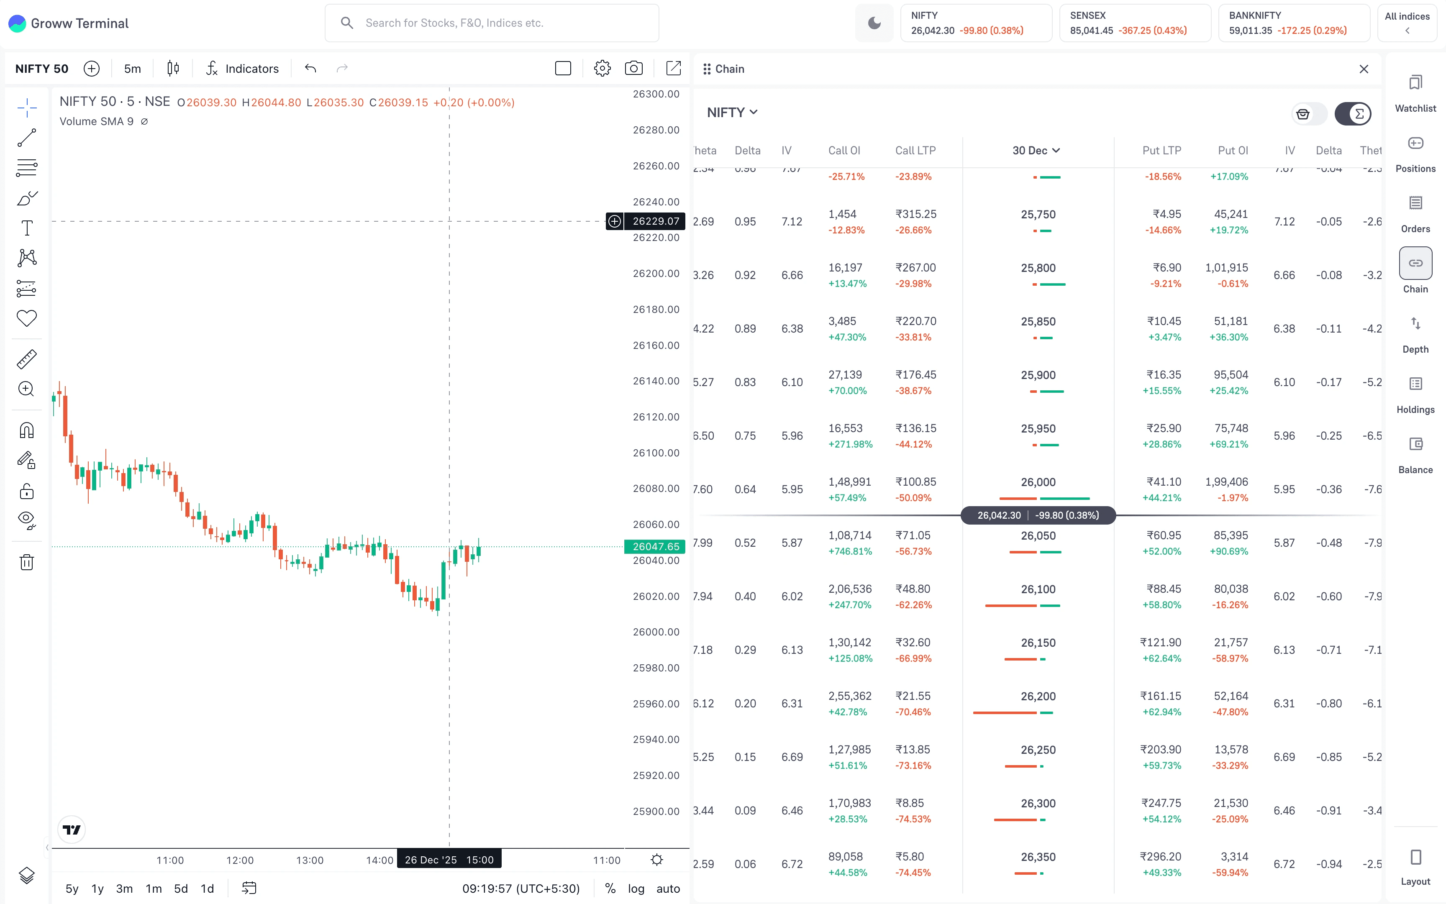The image size is (1446, 904).
Task: Click the stock search input field
Action: [x=492, y=23]
